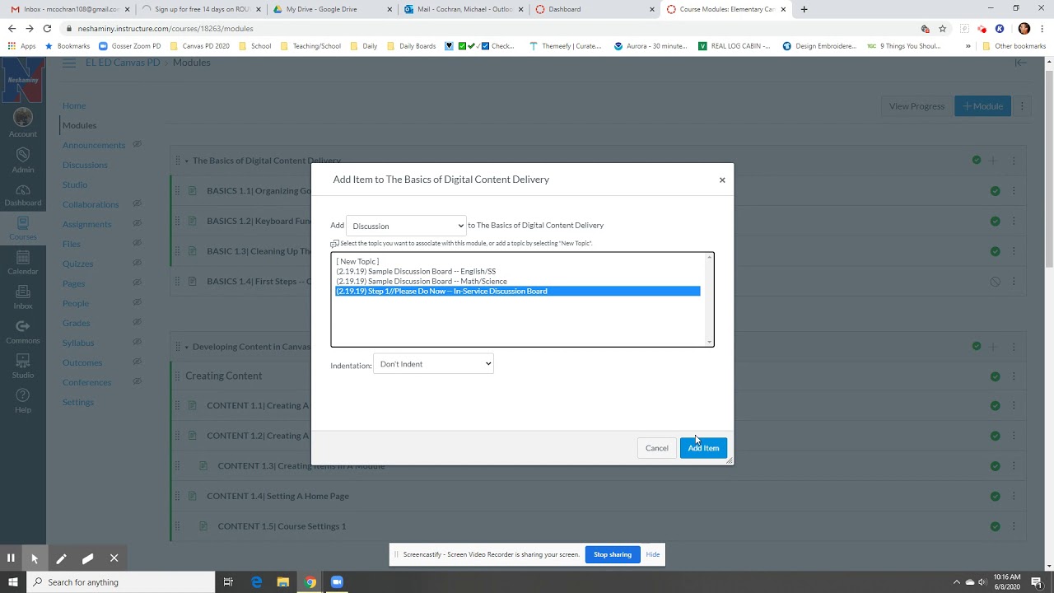1054x593 pixels.
Task: Click the Add Item button
Action: click(x=703, y=448)
